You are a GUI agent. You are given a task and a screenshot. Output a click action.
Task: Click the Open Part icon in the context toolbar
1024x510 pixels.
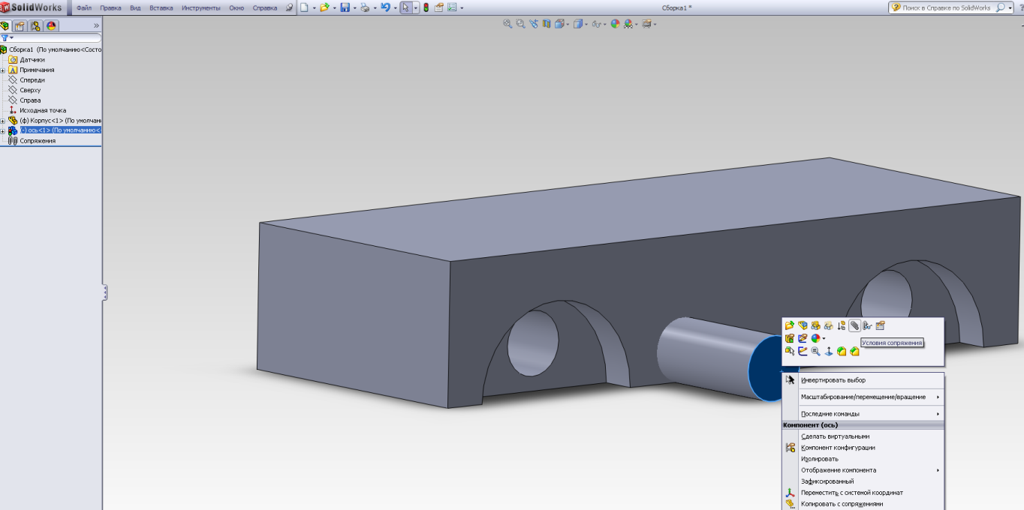(789, 325)
